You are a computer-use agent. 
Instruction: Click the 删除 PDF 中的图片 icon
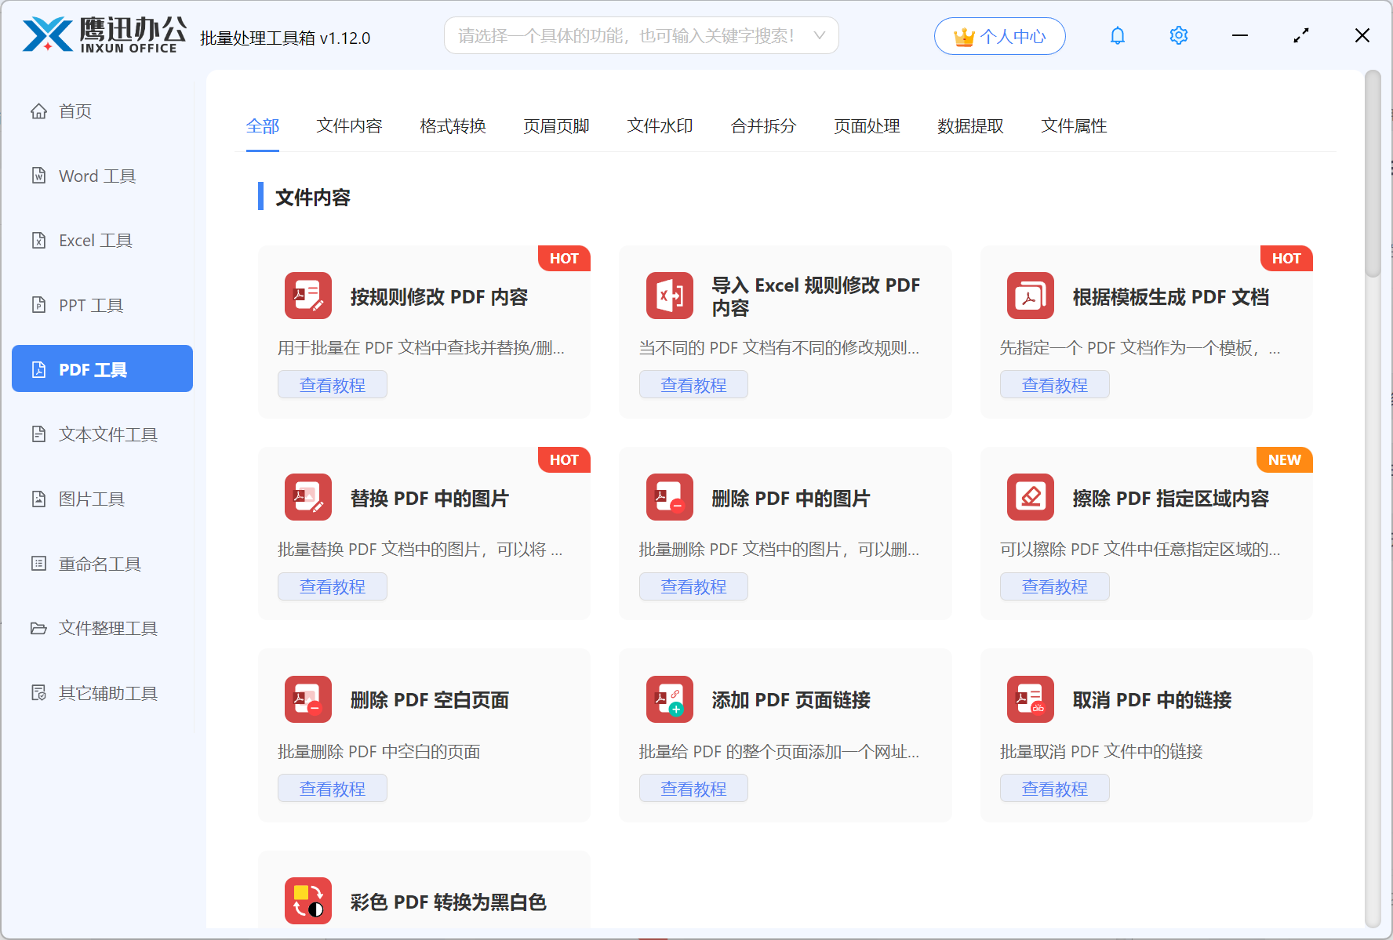coord(669,497)
